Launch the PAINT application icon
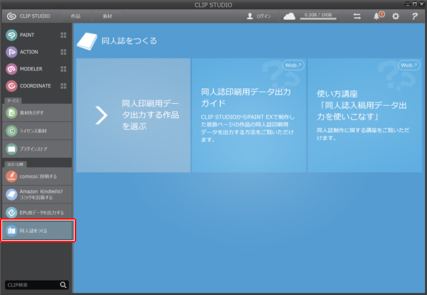 coord(11,35)
